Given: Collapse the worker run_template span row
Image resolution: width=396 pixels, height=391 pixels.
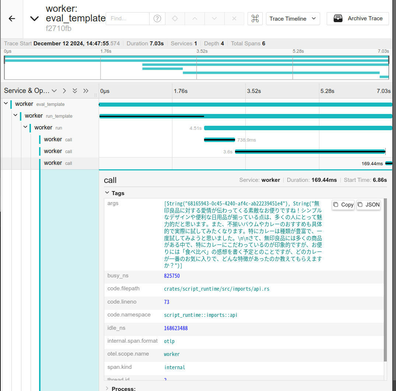Looking at the screenshot, I should 15,116.
